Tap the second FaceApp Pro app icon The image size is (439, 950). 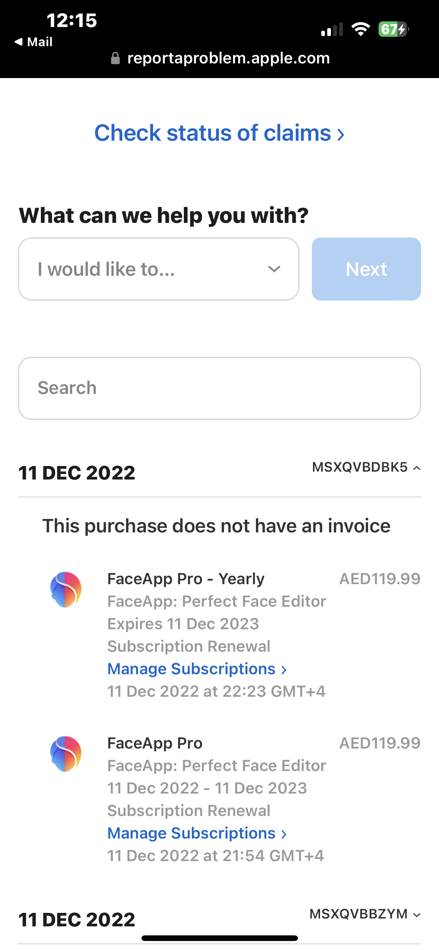click(x=66, y=754)
